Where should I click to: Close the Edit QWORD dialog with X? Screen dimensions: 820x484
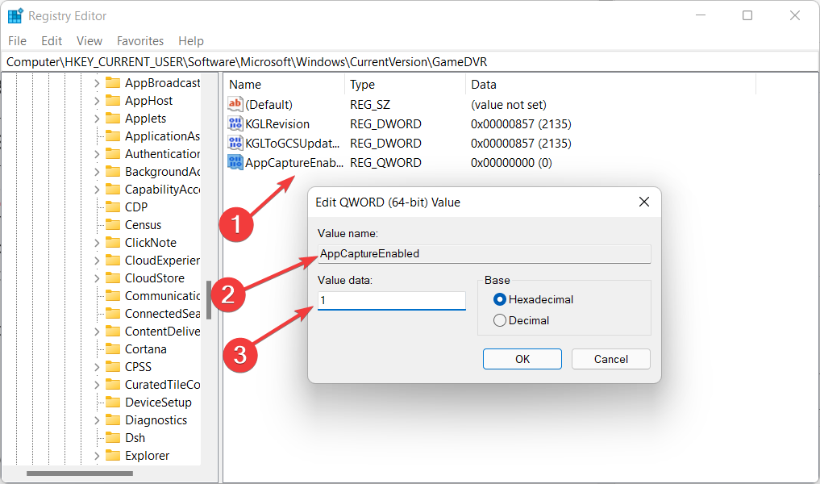tap(644, 202)
